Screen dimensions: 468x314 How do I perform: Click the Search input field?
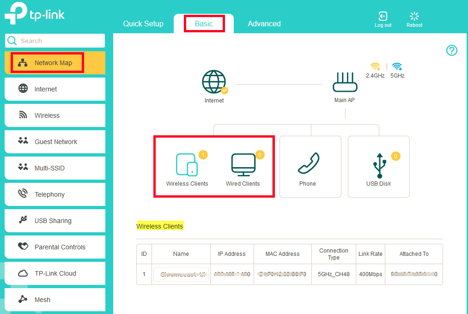(x=55, y=41)
